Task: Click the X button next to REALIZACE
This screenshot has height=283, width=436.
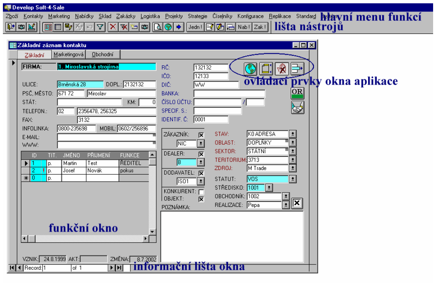Action: click(297, 203)
